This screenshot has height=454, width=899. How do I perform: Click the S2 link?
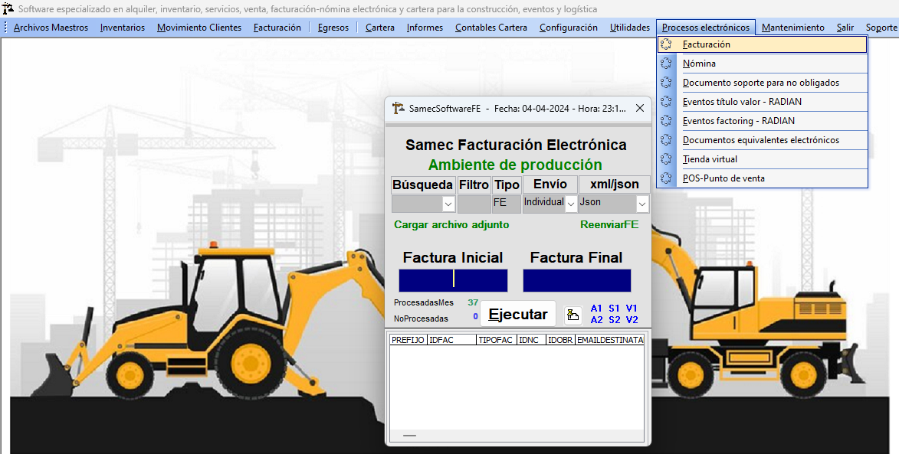pyautogui.click(x=614, y=320)
